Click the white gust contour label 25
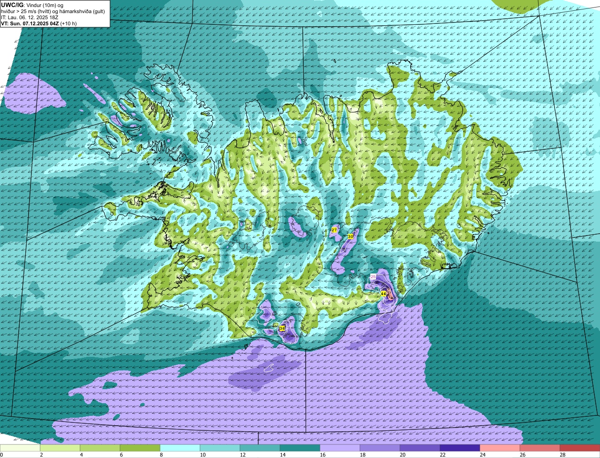 373,277
